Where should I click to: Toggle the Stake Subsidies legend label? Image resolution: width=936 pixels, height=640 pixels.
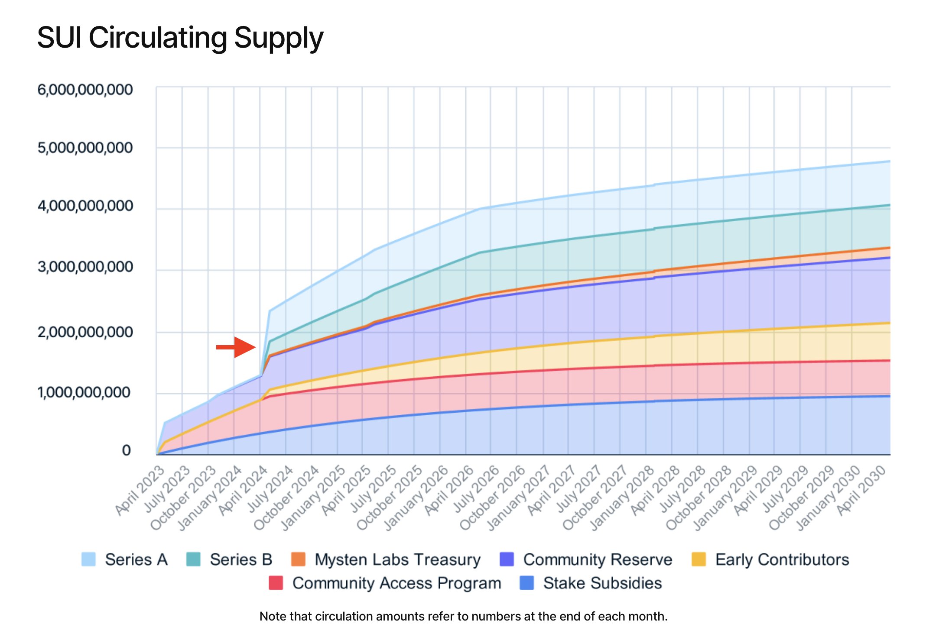pyautogui.click(x=602, y=583)
